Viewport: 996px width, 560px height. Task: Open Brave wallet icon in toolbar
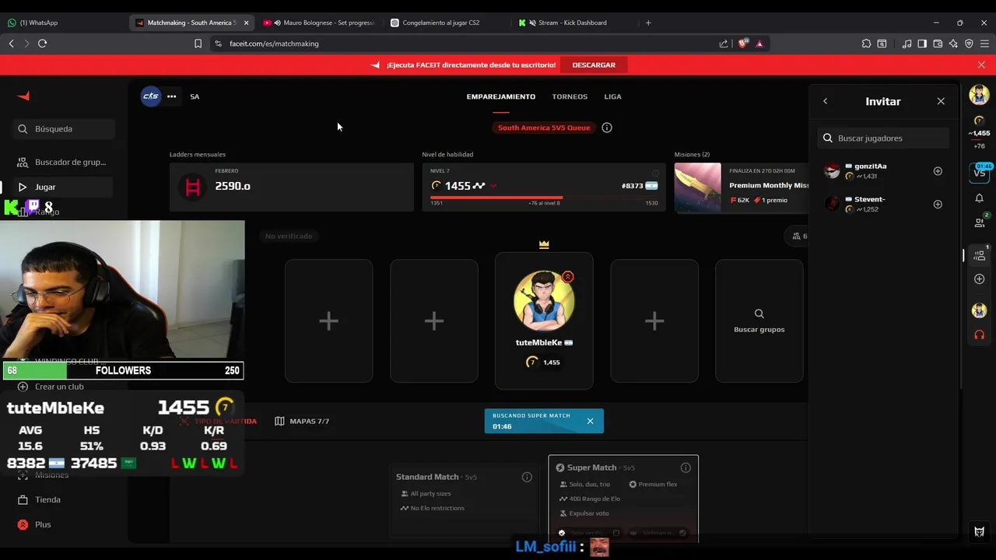pyautogui.click(x=938, y=44)
